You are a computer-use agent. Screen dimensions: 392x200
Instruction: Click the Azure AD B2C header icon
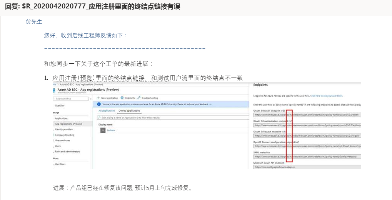[x=55, y=91]
